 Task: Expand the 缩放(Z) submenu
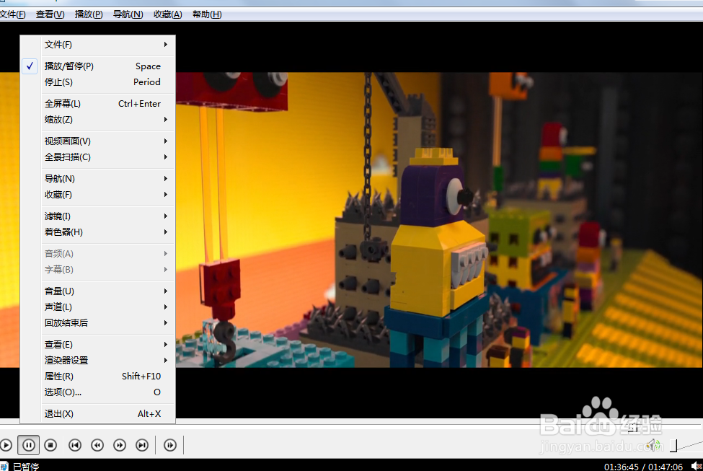pos(98,120)
